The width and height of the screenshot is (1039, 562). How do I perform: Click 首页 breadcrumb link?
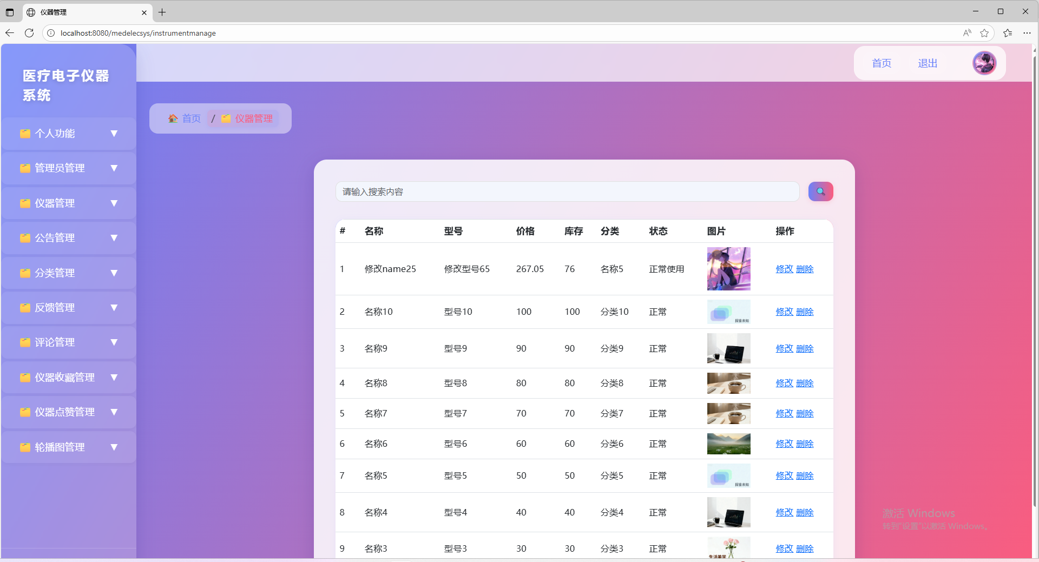[191, 118]
